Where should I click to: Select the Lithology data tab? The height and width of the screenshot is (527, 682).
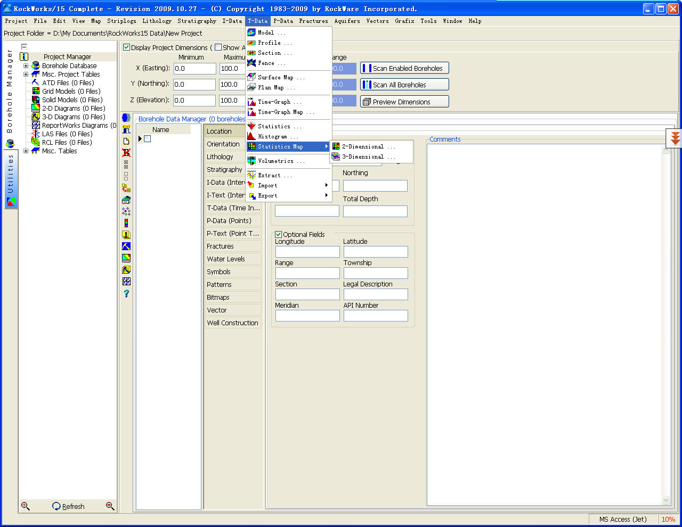click(x=233, y=157)
